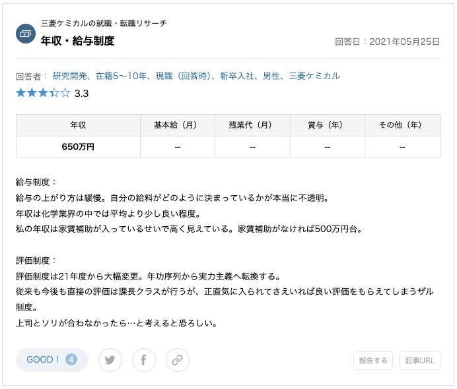The height and width of the screenshot is (389, 457).
Task: Click the 3.3 rating value
Action: (x=81, y=94)
